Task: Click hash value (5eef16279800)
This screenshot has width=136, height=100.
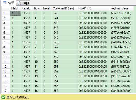Action: (x=121, y=18)
